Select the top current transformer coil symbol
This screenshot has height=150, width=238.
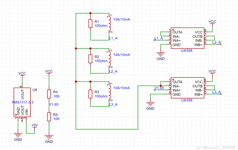click(x=110, y=24)
